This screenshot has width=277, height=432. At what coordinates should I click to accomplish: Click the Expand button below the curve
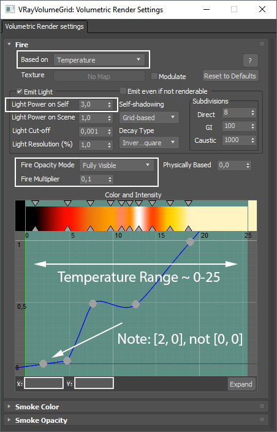click(x=241, y=384)
